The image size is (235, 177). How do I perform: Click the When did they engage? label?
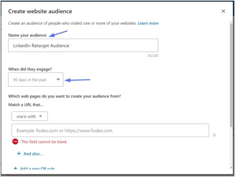[30, 69]
